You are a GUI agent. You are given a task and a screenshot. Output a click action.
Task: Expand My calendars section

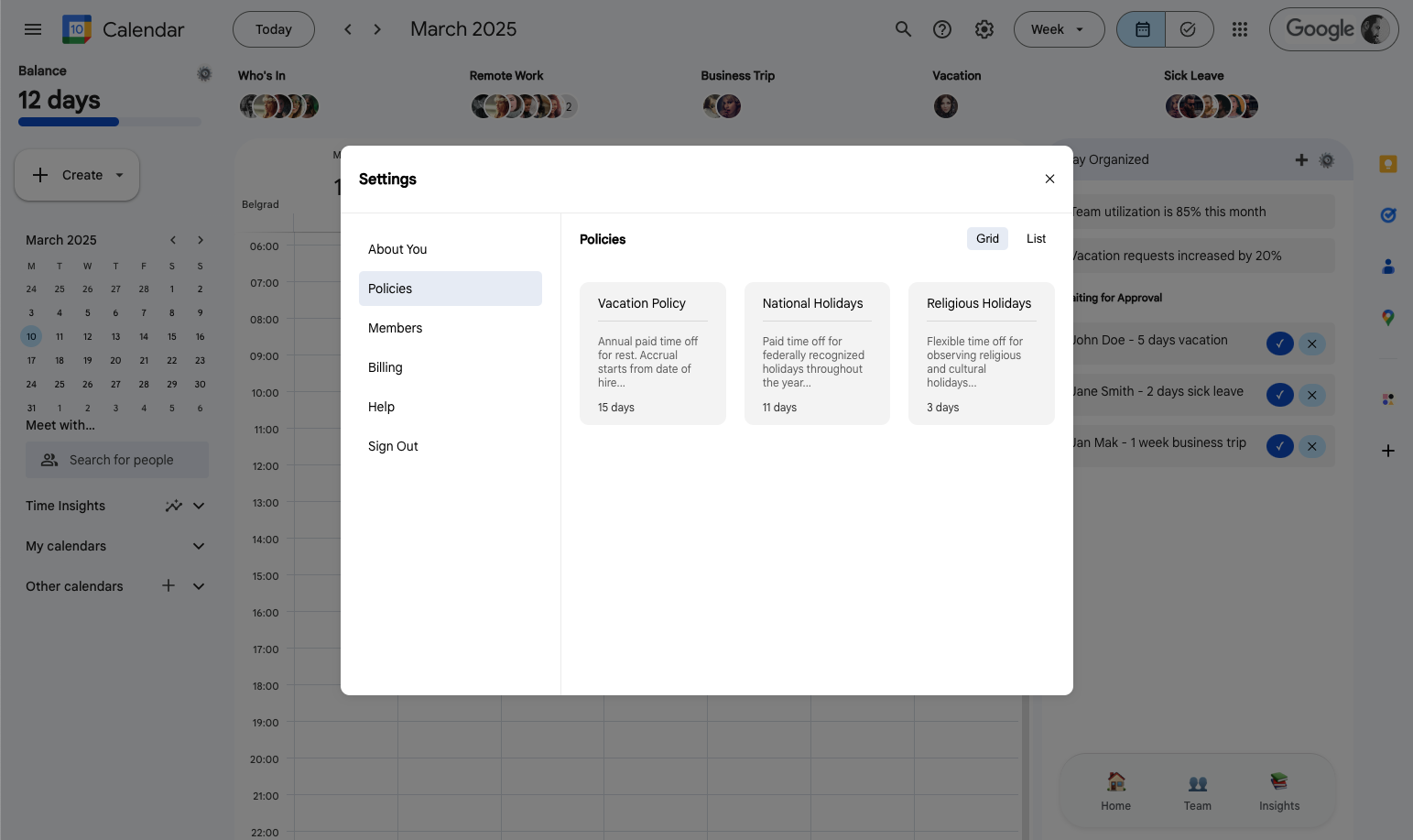tap(199, 546)
